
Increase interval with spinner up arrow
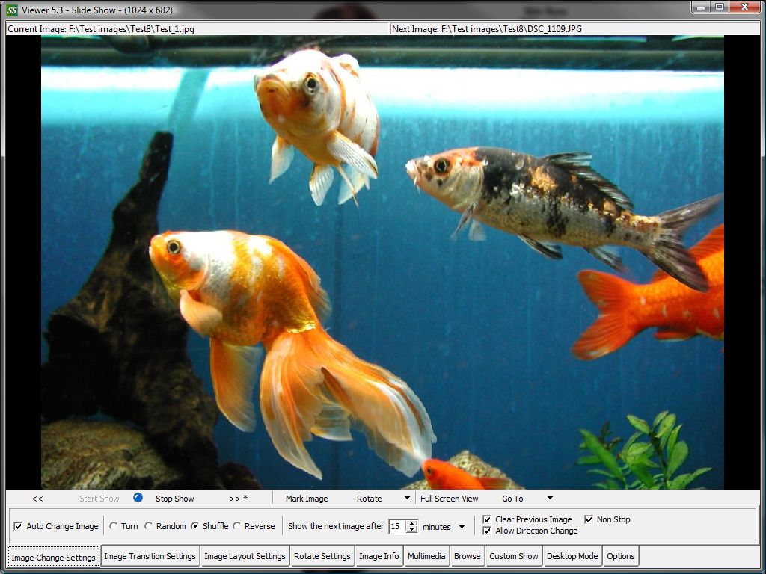(412, 524)
